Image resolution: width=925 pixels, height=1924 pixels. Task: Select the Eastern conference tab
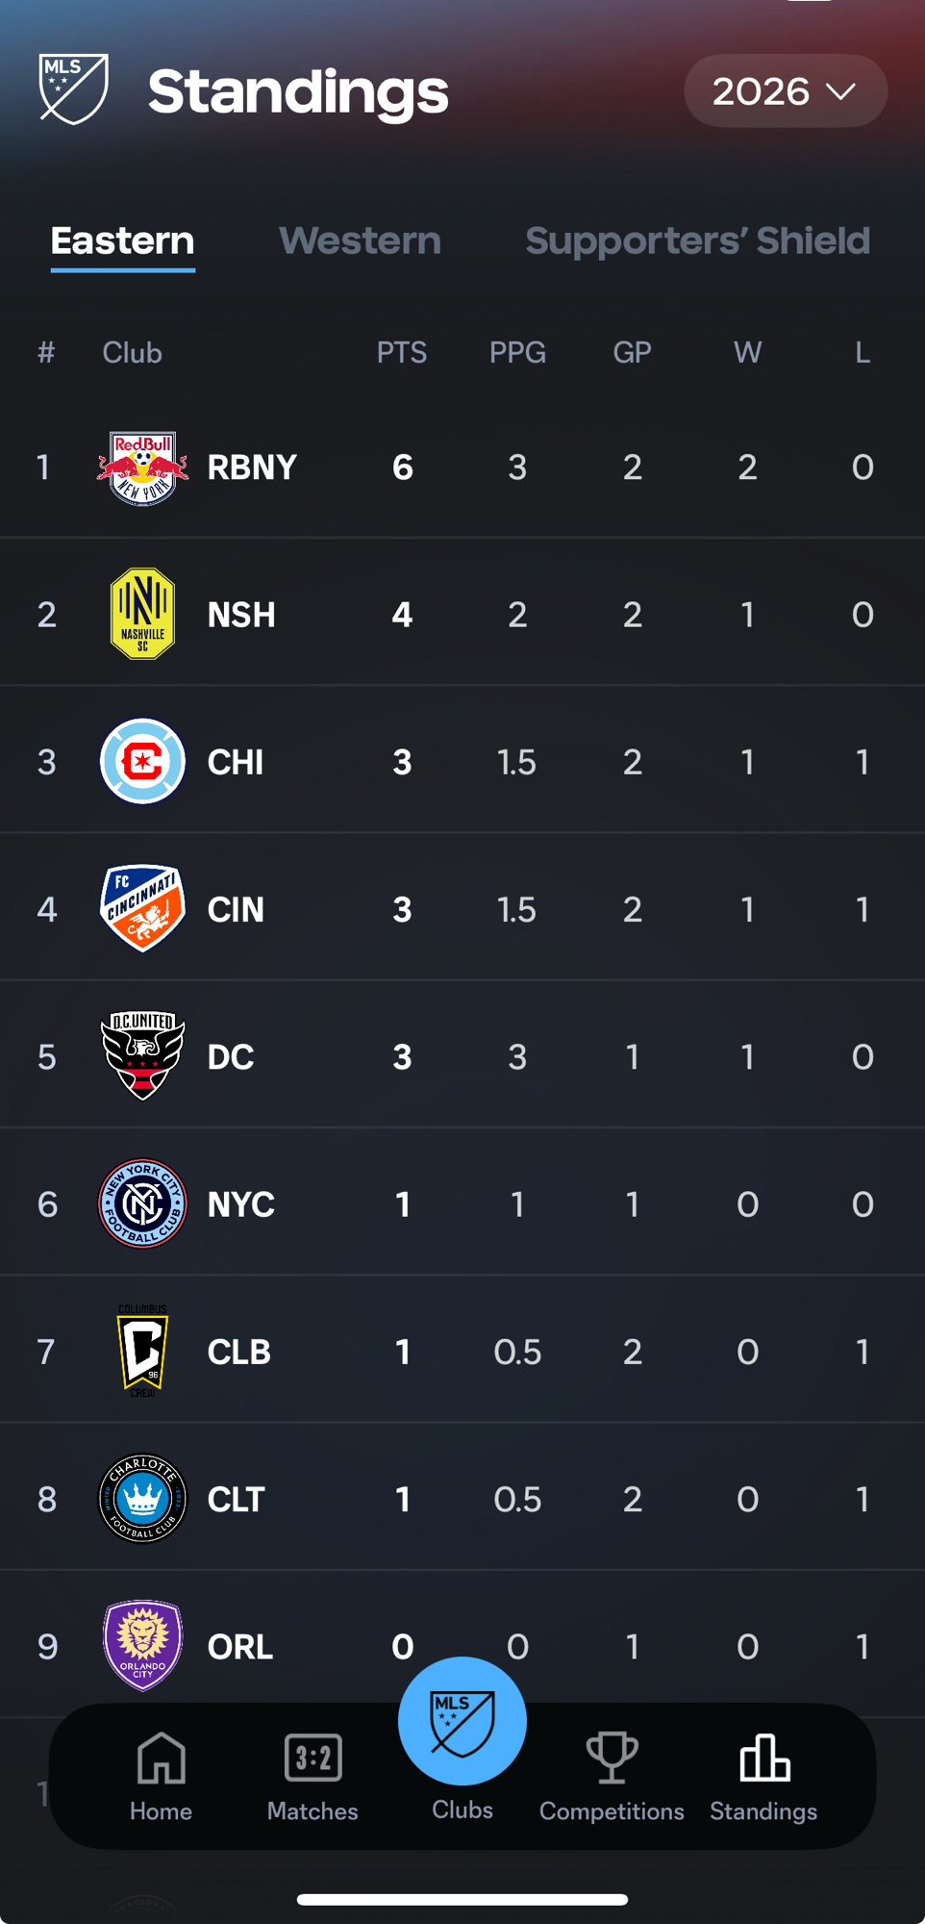click(122, 240)
